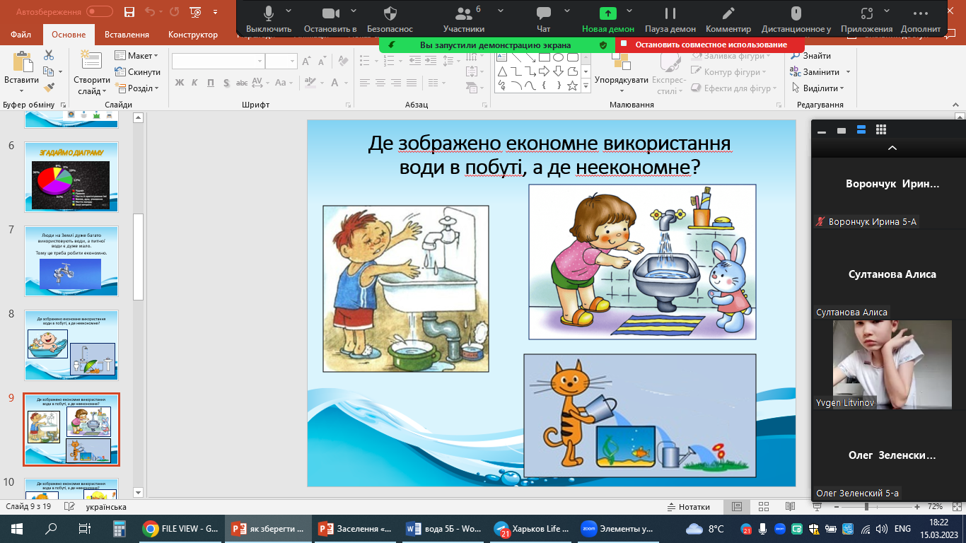The height and width of the screenshot is (543, 966).
Task: Open Word вода 5Б taskbar item
Action: [445, 528]
